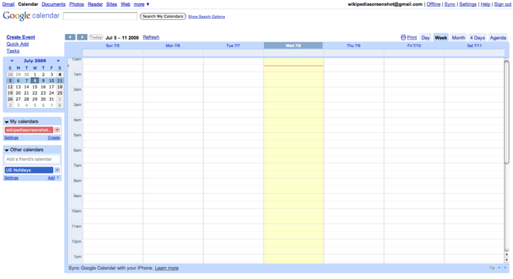
Task: Open the more menu in top bar
Action: [141, 4]
